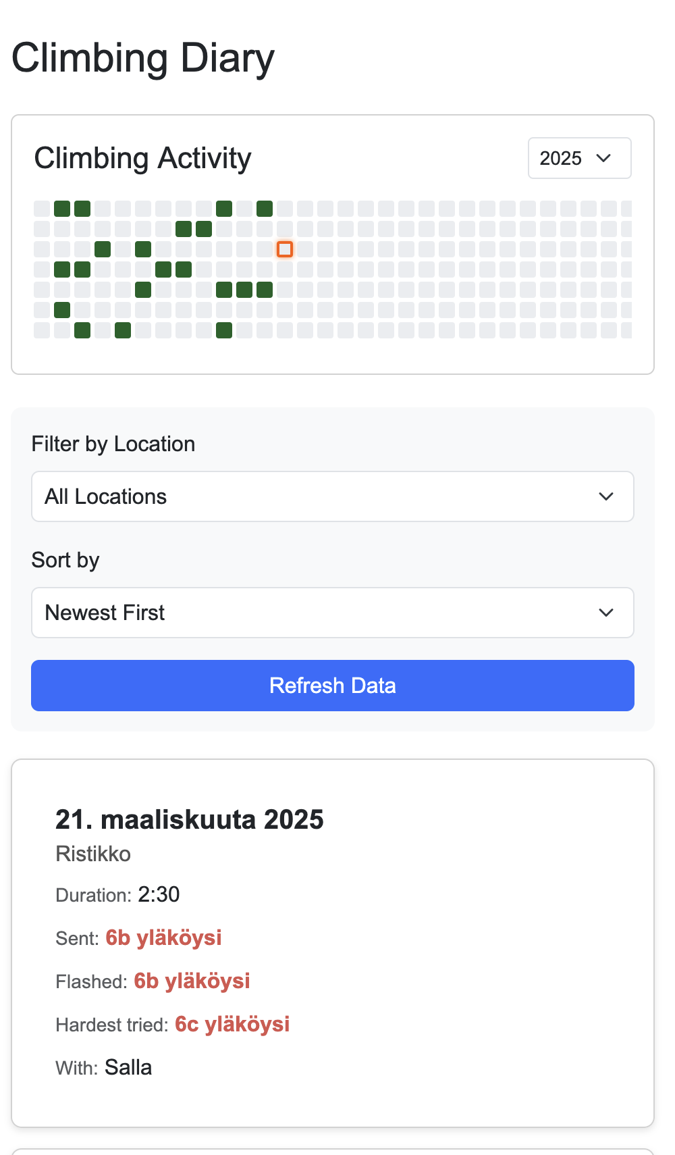This screenshot has height=1155, width=675.
Task: Click the Climbing Diary page title
Action: pos(143,58)
